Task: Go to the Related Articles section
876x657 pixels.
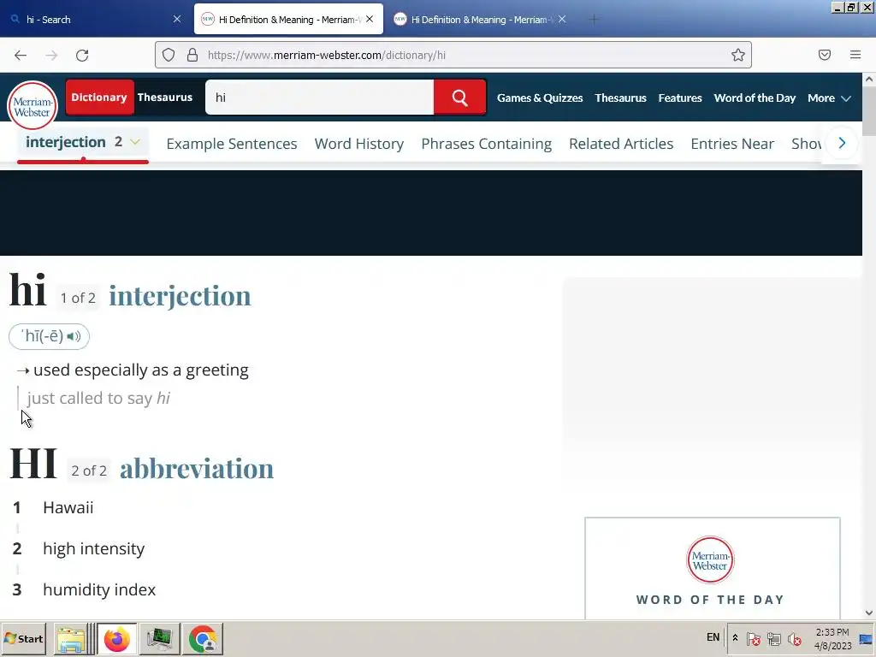Action: coord(621,144)
